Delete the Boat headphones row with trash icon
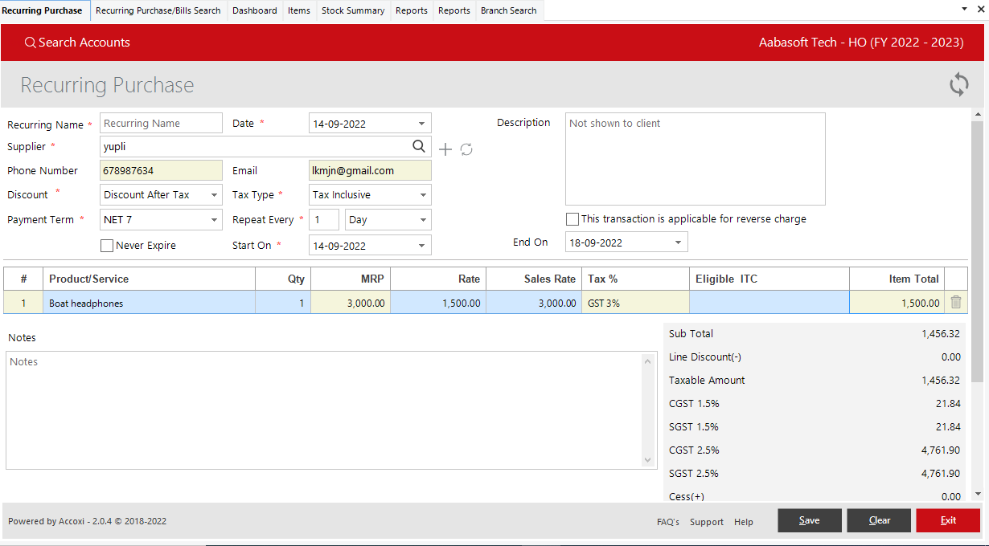This screenshot has width=989, height=546. 956,303
